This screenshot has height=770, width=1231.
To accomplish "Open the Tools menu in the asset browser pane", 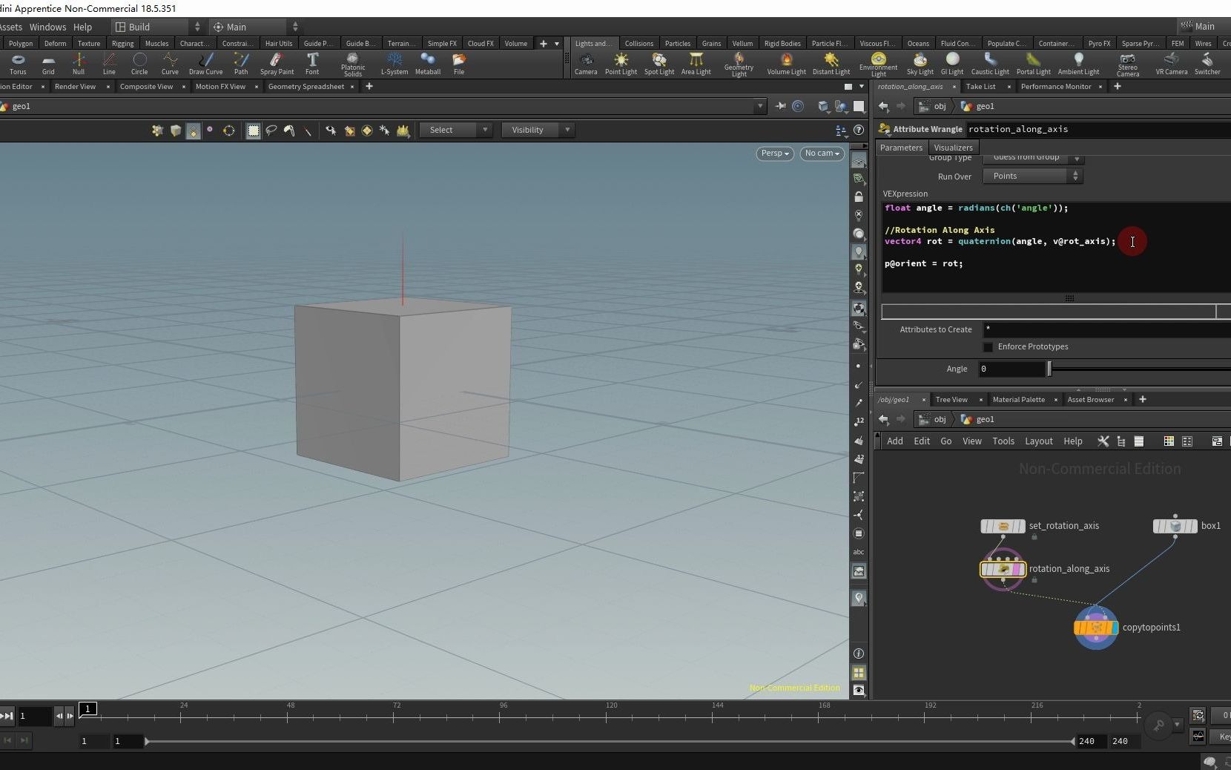I will tap(1003, 441).
